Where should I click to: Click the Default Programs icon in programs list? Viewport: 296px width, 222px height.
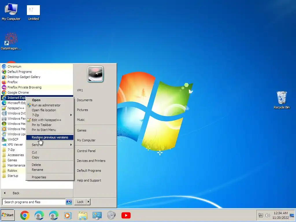4,72
